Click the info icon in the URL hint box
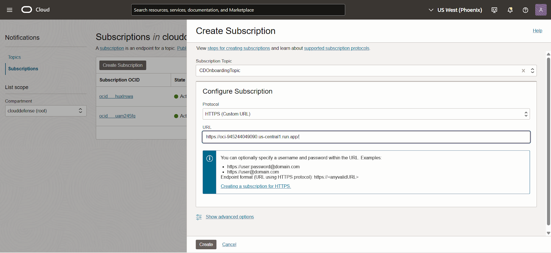Screen dimensions: 551x253 (x=209, y=159)
